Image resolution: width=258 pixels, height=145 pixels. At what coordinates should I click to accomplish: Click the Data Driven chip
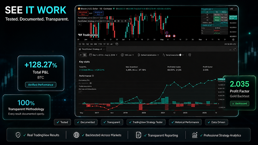point(216,122)
